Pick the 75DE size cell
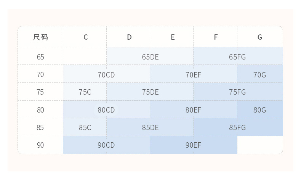Image resolution: width=301 pixels, height=182 pixels. [150, 92]
